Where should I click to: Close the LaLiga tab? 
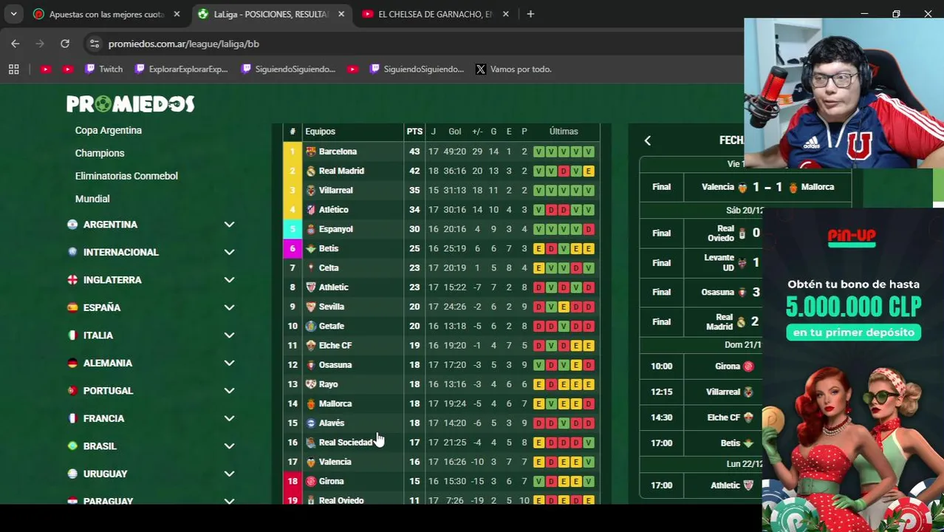pyautogui.click(x=341, y=14)
